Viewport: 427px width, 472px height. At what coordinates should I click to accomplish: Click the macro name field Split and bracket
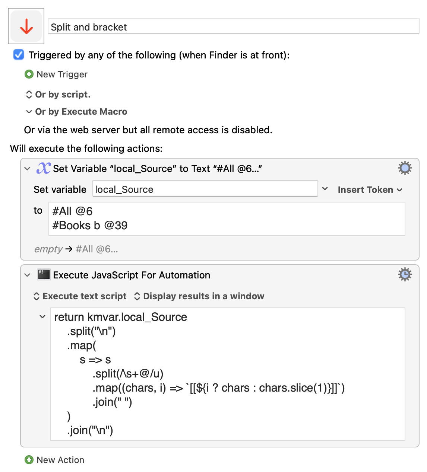click(233, 27)
